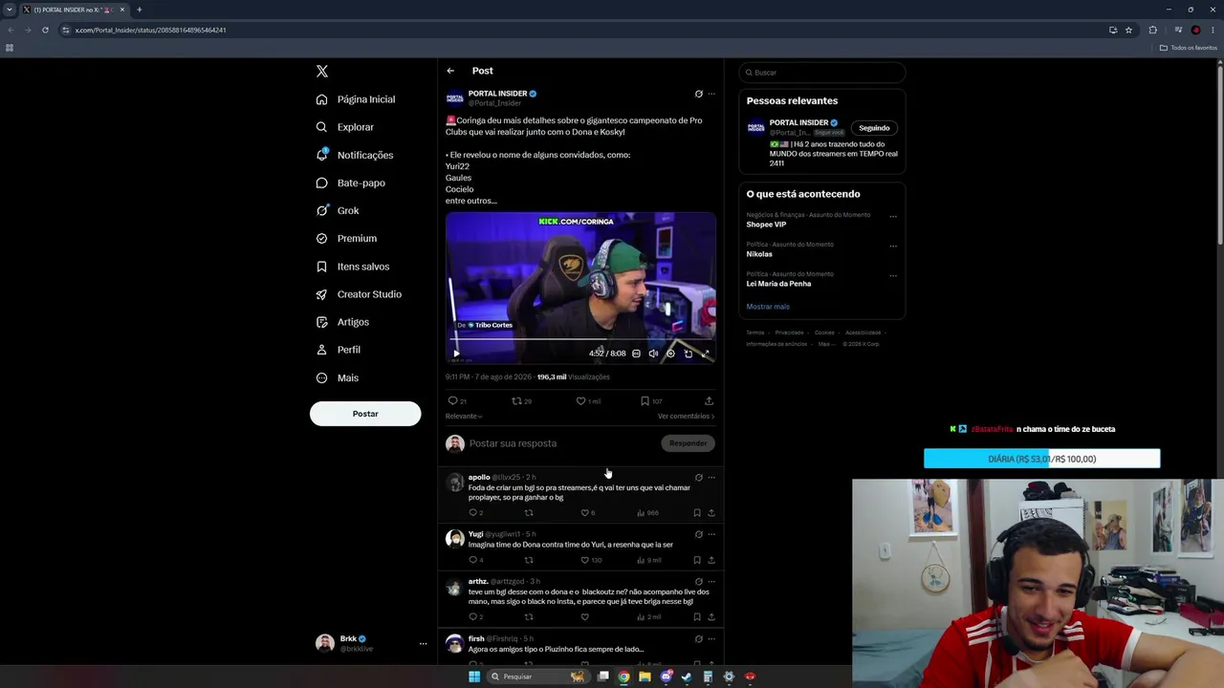
Task: Click the Responder button
Action: click(x=688, y=443)
